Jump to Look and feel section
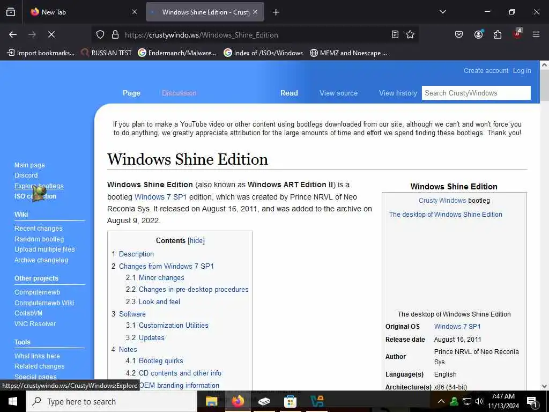Viewport: 549px width, 412px height. coord(159,301)
